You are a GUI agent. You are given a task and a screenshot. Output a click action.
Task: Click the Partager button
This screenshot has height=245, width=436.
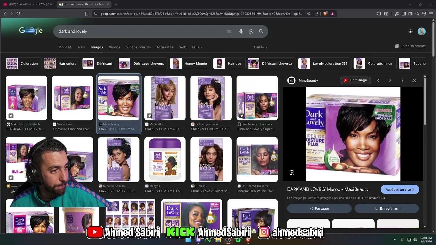coord(320,208)
